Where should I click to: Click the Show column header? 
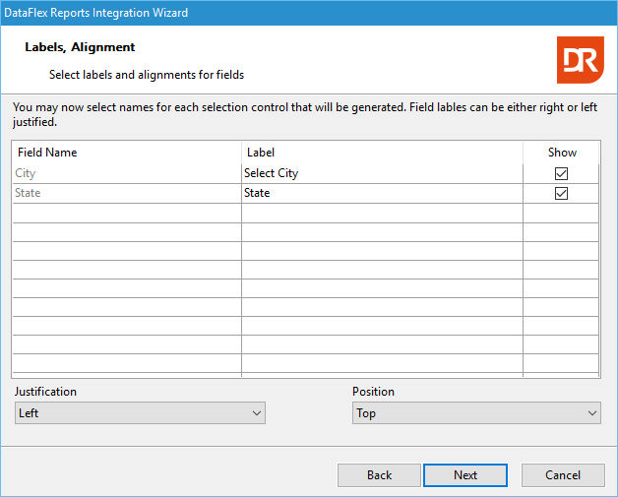pos(561,153)
